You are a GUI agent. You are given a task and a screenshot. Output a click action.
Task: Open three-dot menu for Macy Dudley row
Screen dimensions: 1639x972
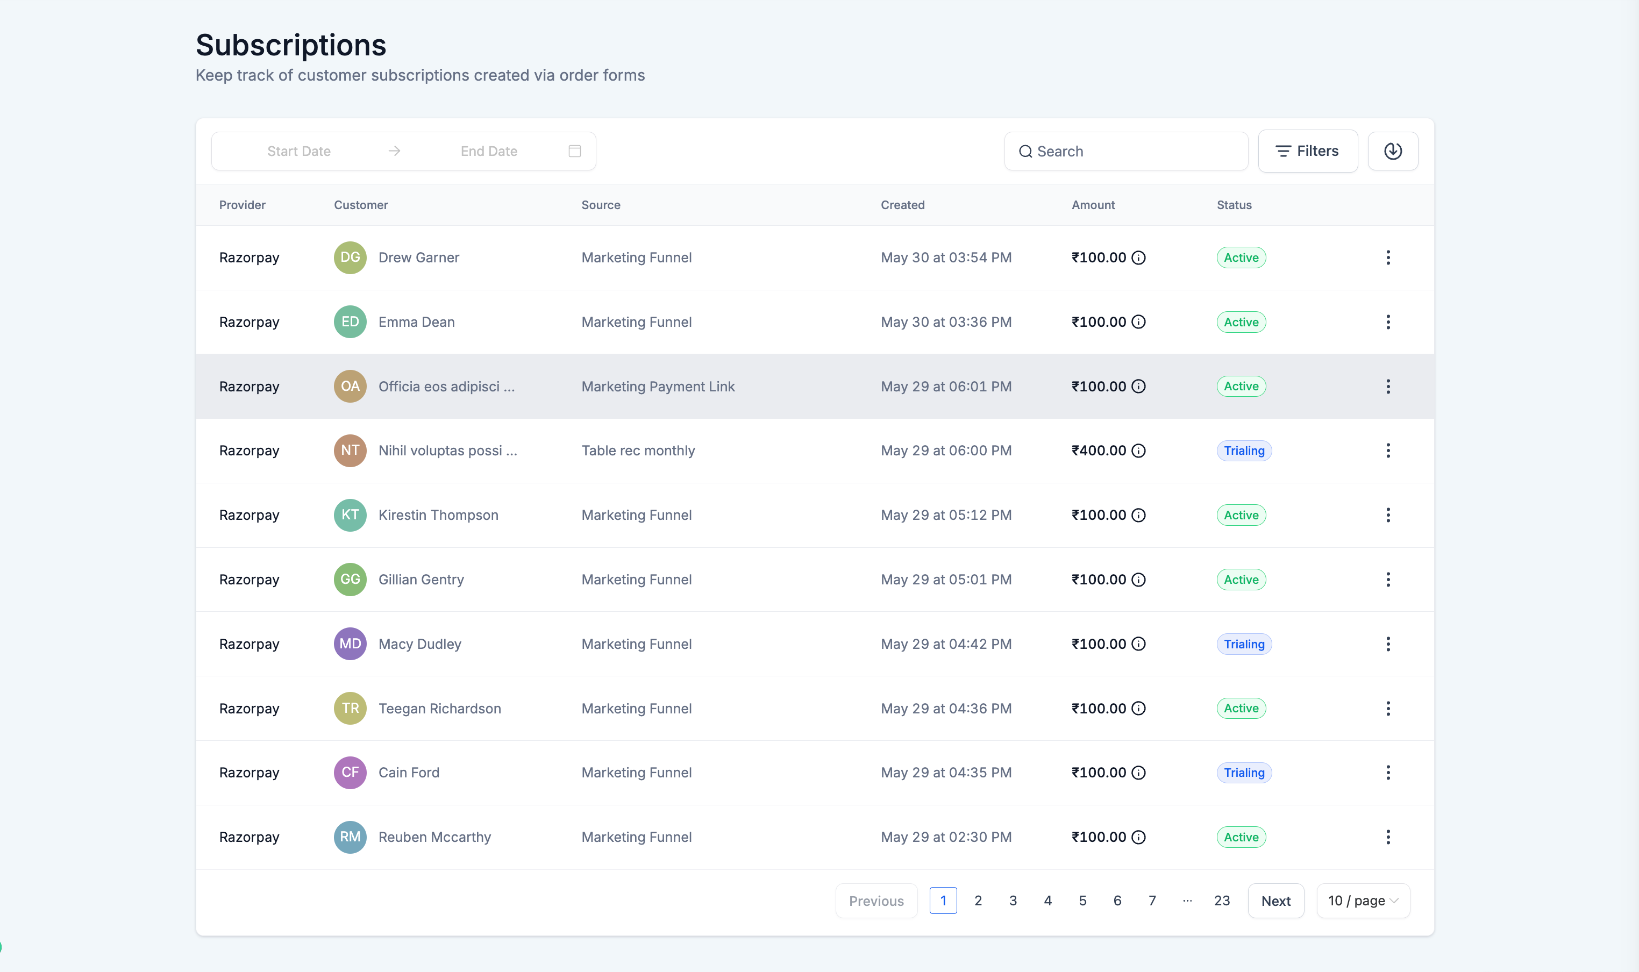[1387, 644]
